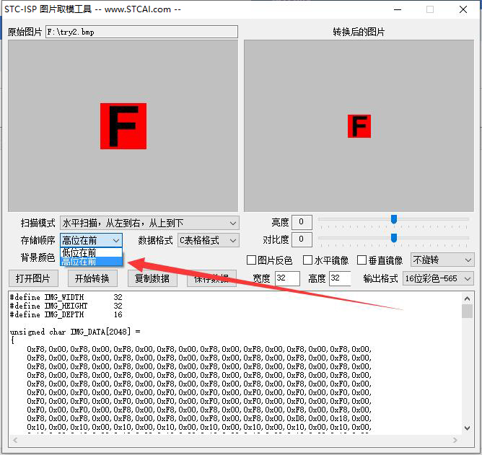This screenshot has width=482, height=455.
Task: Click the 对比度 contrast value field
Action: tap(302, 239)
